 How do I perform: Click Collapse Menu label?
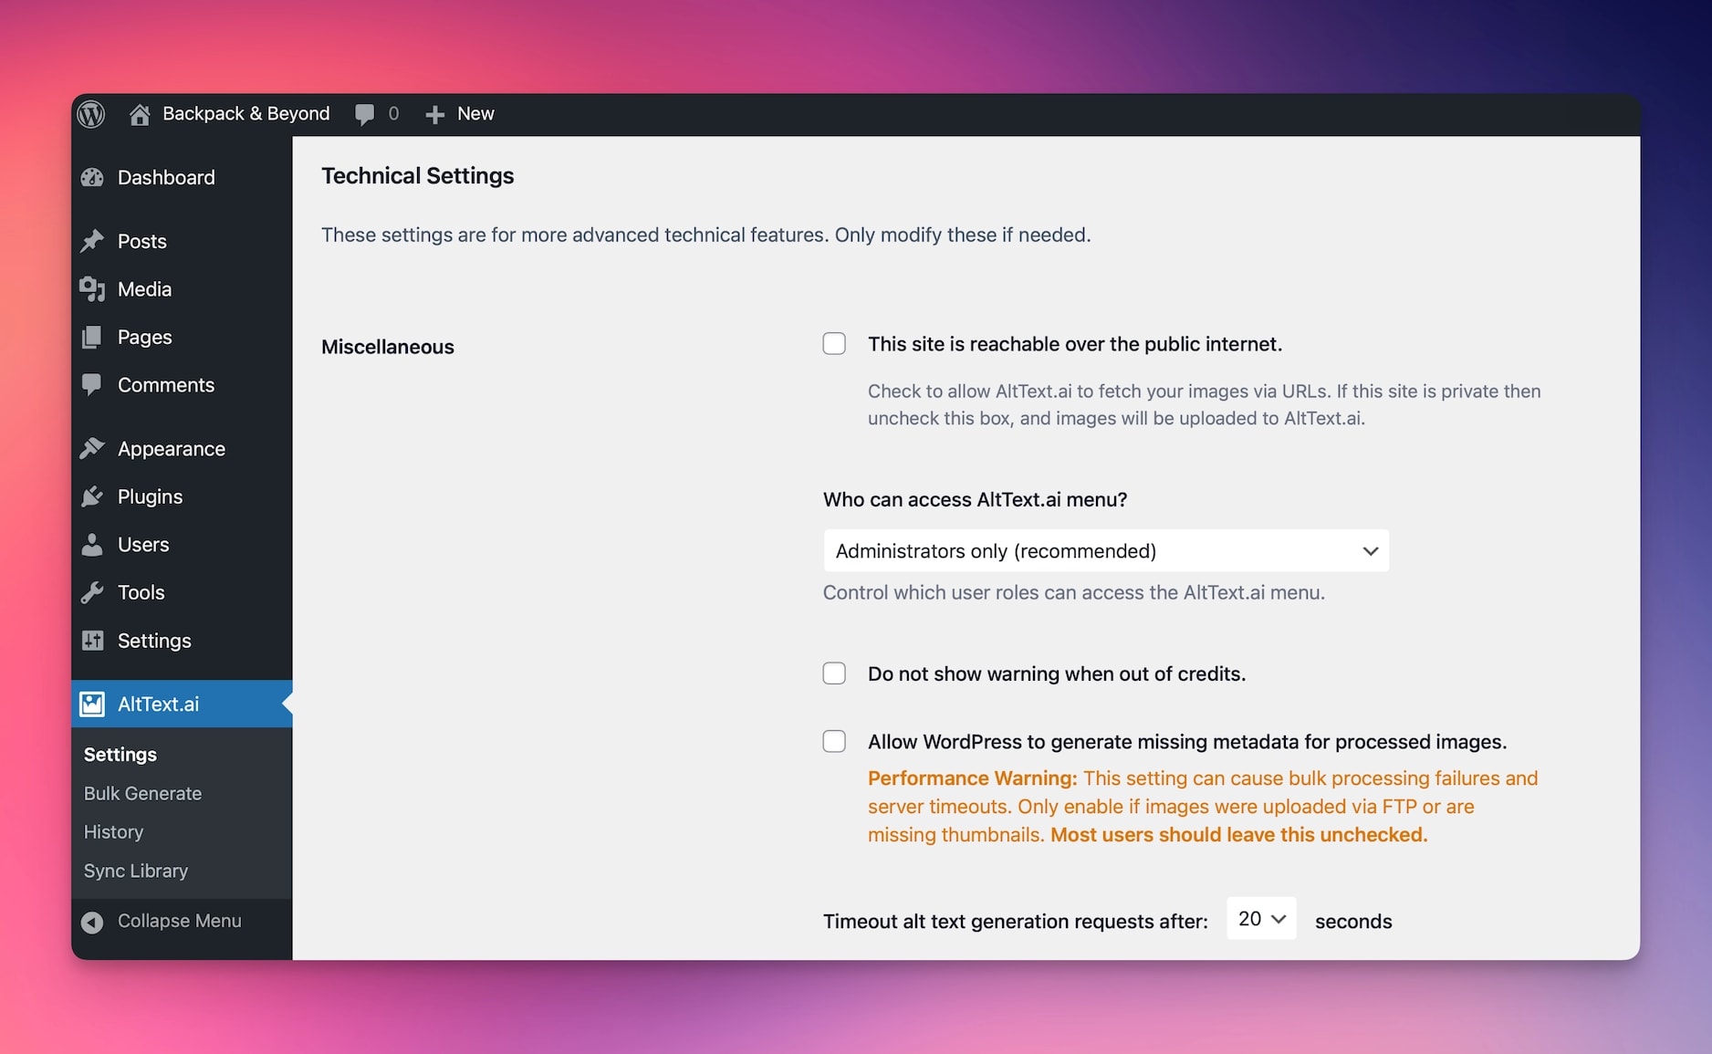tap(180, 921)
